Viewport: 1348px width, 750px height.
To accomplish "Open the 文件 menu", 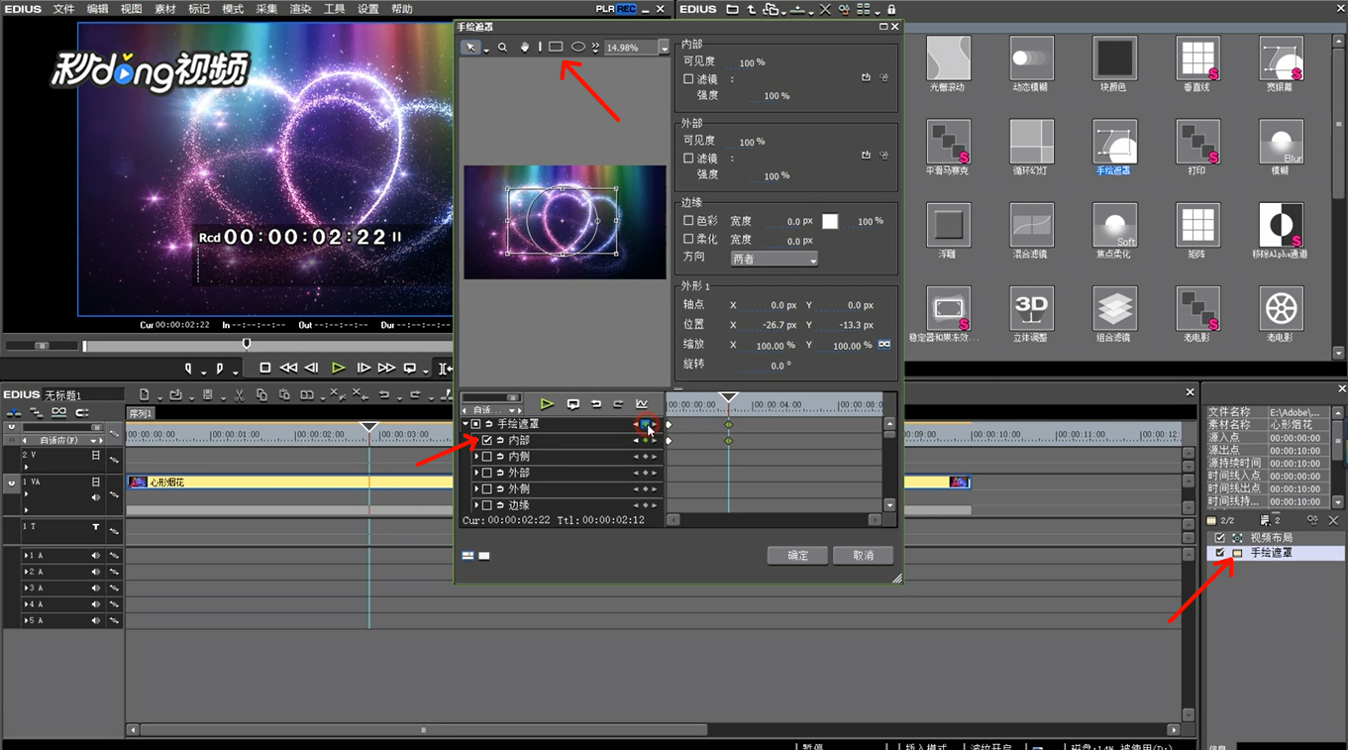I will point(63,9).
